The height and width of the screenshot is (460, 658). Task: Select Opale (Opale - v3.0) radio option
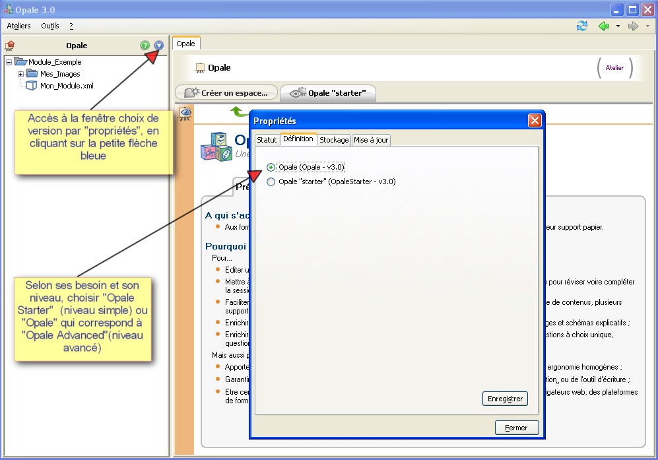point(271,168)
